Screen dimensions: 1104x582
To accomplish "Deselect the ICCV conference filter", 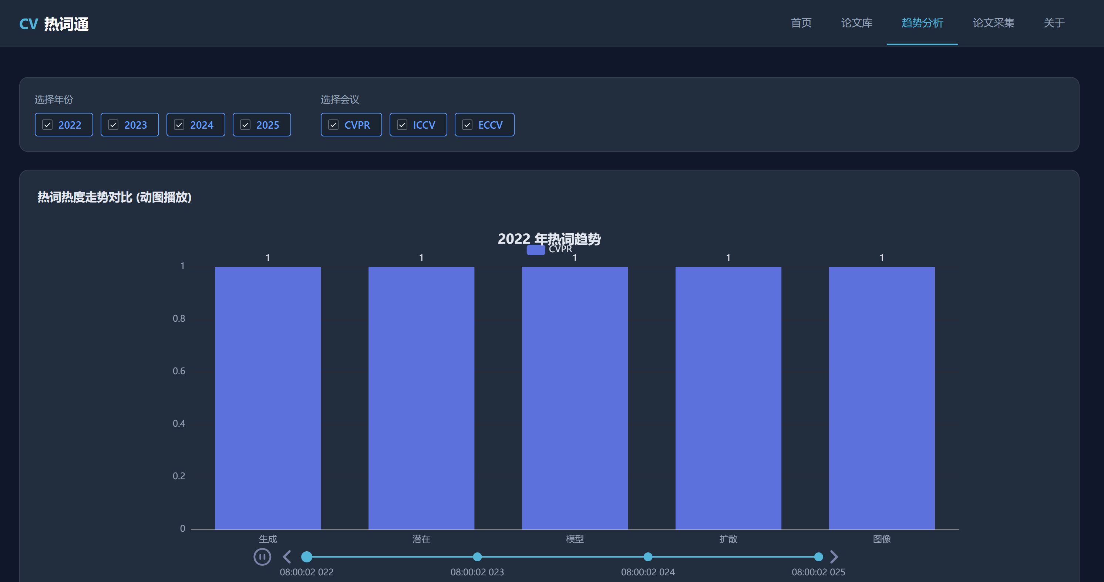I will tap(418, 125).
